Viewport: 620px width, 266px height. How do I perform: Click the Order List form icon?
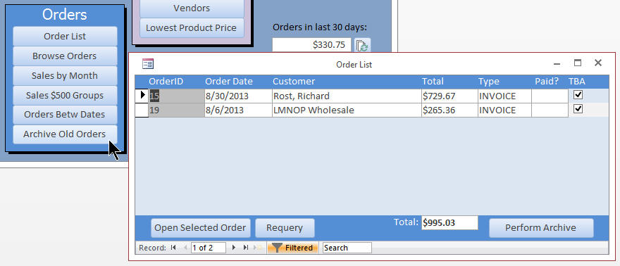click(x=148, y=63)
